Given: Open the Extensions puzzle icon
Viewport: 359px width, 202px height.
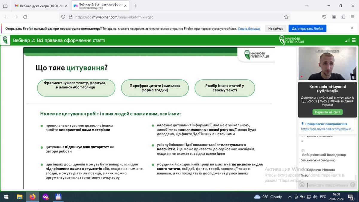Looking at the screenshot, I should pyautogui.click(x=343, y=17).
